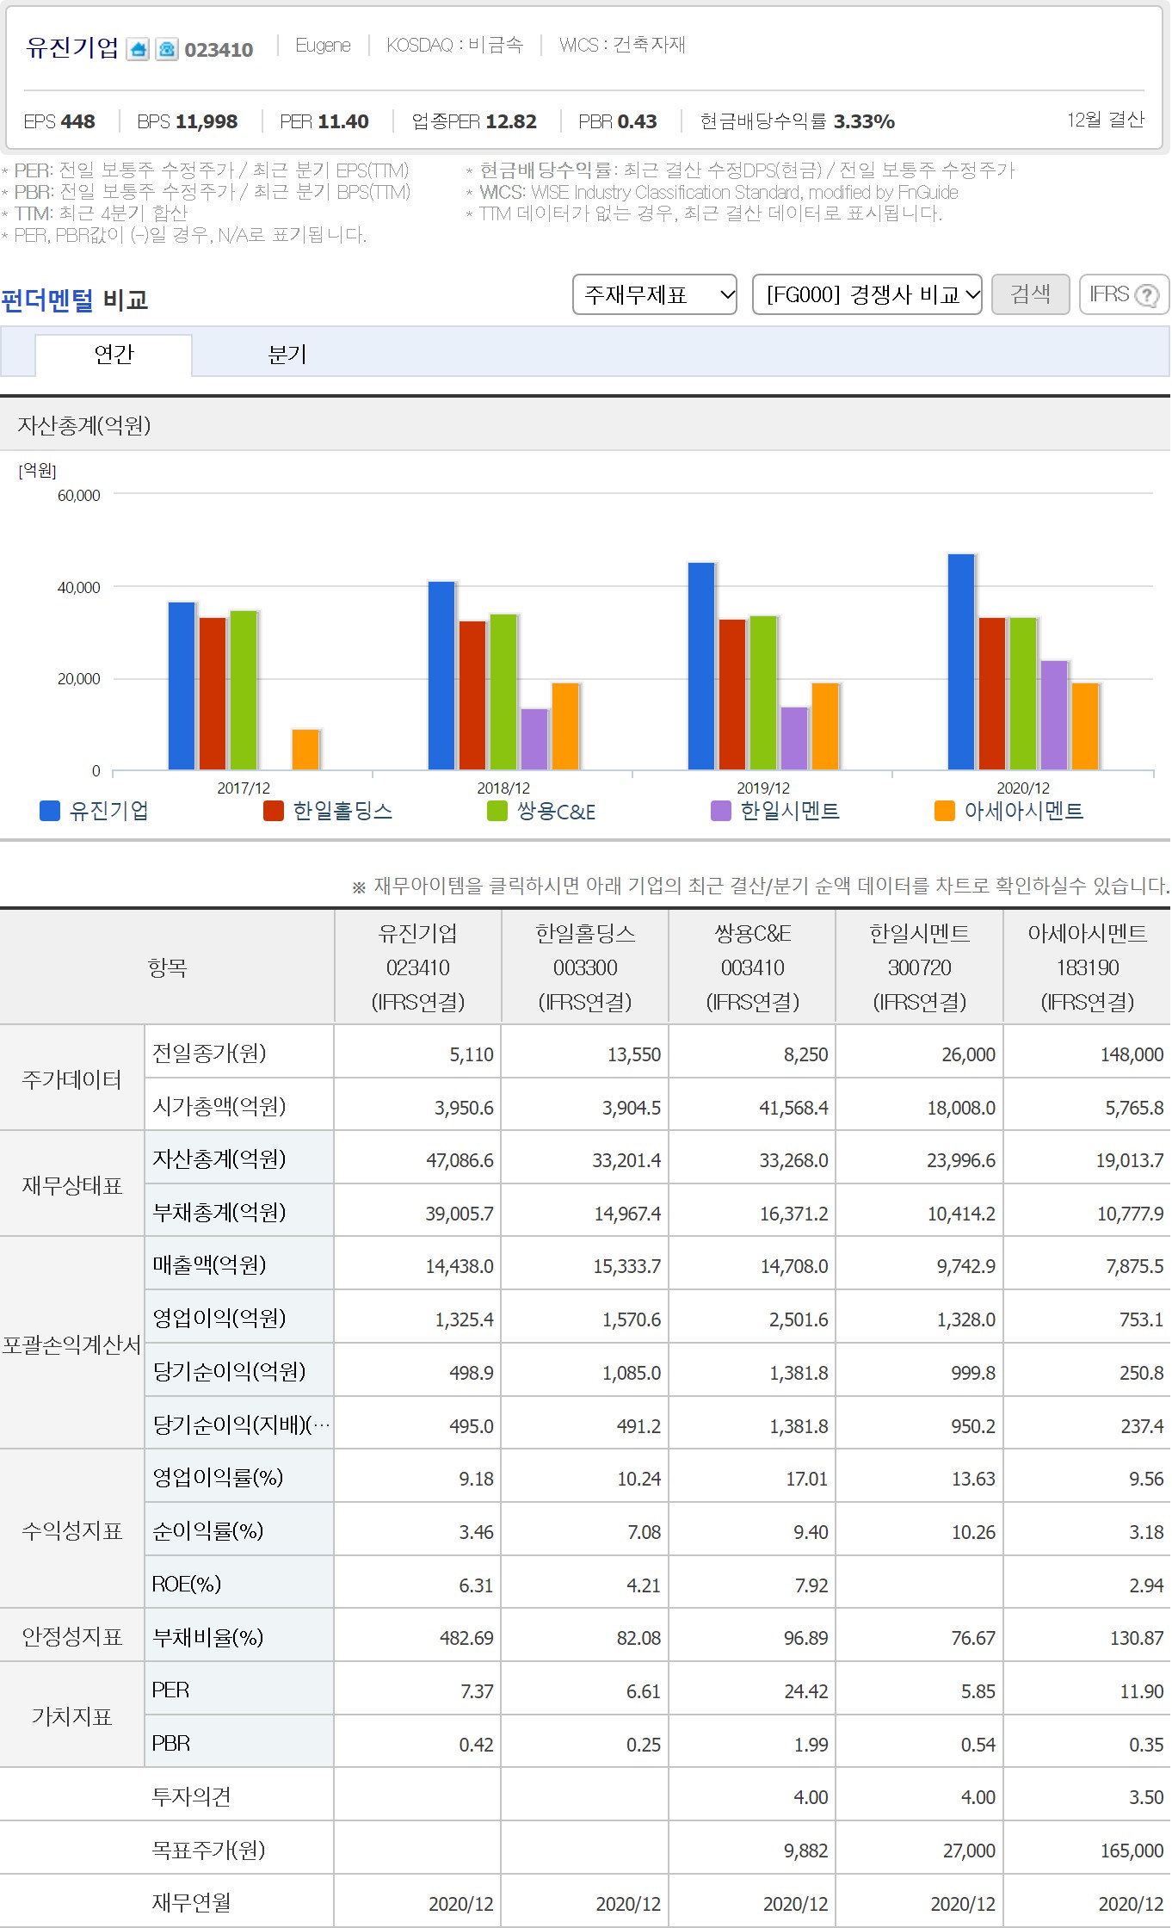Click the 영업이익(억원) row item
Screen dimensions: 1172x1928
coord(219,1318)
